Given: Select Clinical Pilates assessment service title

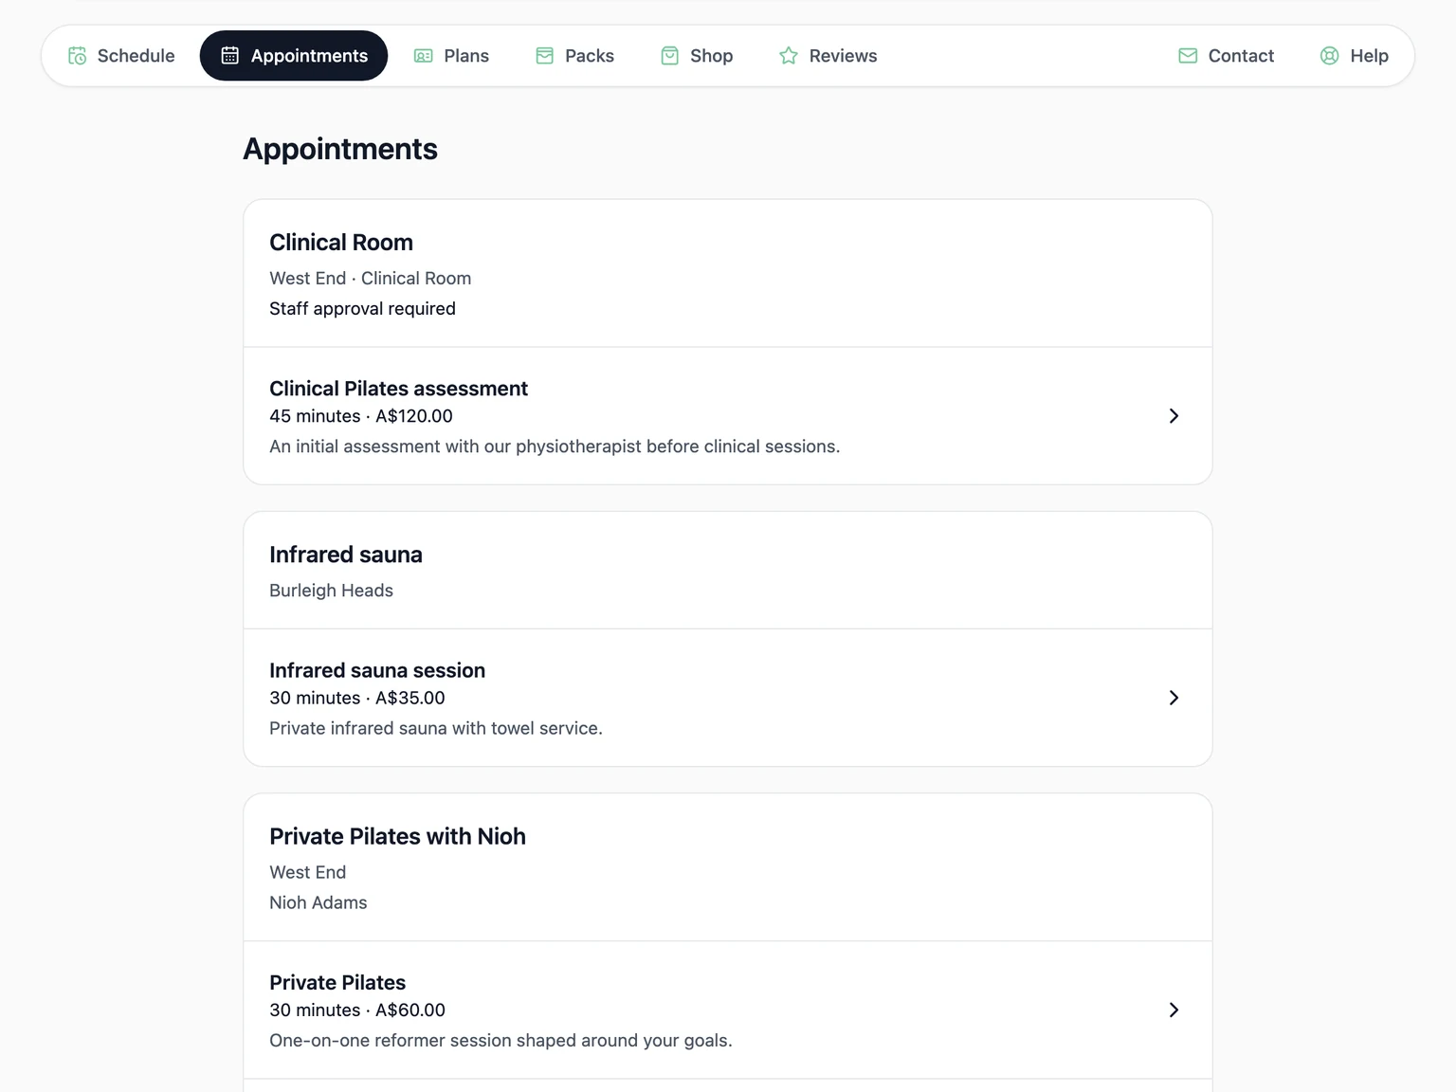Looking at the screenshot, I should tap(398, 389).
